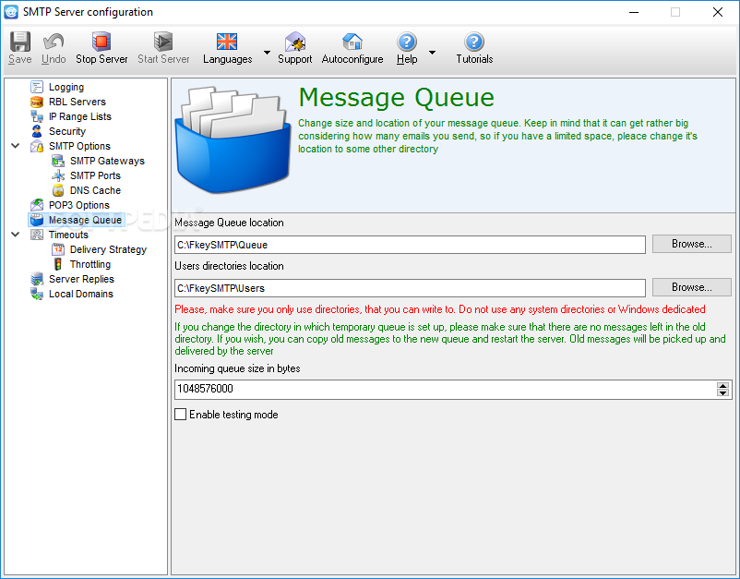The width and height of the screenshot is (740, 579).
Task: Click the incoming queue size value field
Action: coord(445,389)
